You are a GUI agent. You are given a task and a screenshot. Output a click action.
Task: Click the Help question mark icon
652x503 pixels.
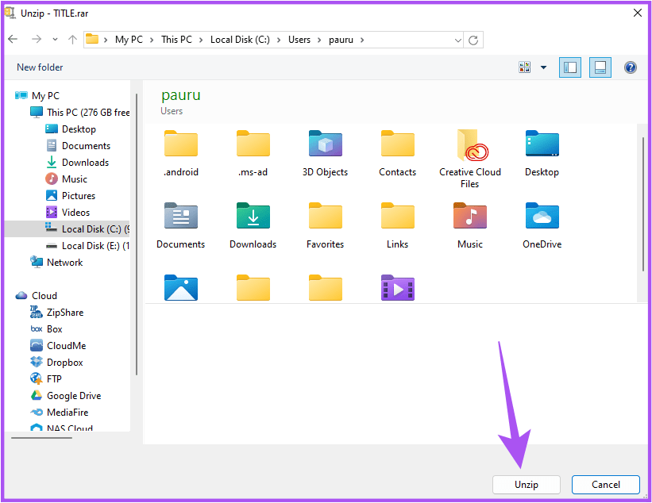click(630, 67)
